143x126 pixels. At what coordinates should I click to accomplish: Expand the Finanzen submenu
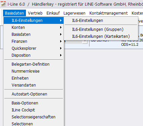[34, 41]
